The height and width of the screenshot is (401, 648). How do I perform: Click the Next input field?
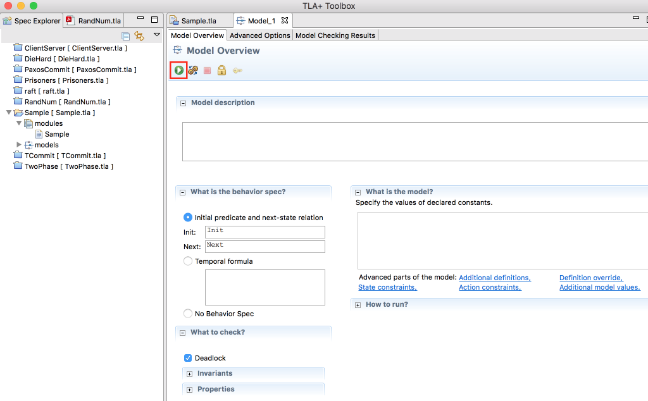click(x=265, y=247)
